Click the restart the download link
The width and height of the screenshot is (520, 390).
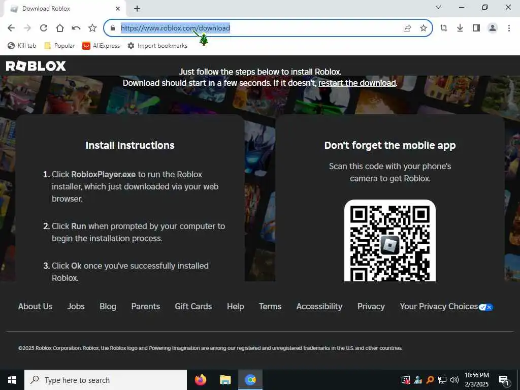[x=357, y=83]
